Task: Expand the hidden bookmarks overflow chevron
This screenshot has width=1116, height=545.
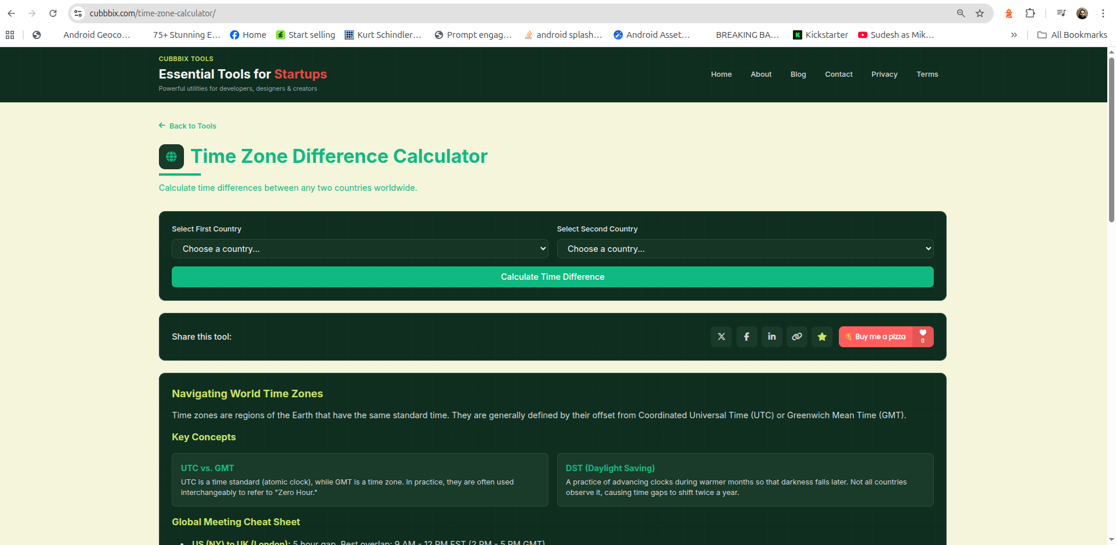Action: coord(1014,35)
